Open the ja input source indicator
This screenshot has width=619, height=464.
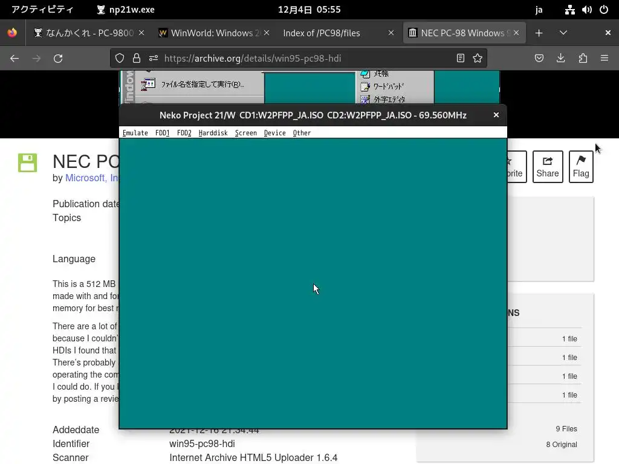point(539,10)
